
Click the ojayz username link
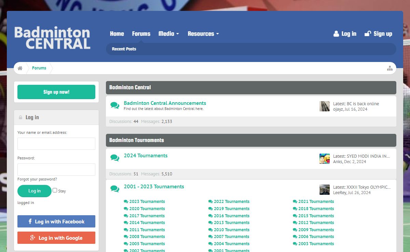point(338,109)
